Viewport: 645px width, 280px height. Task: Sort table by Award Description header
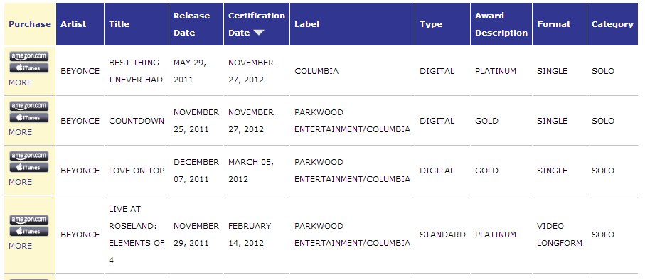tap(501, 24)
